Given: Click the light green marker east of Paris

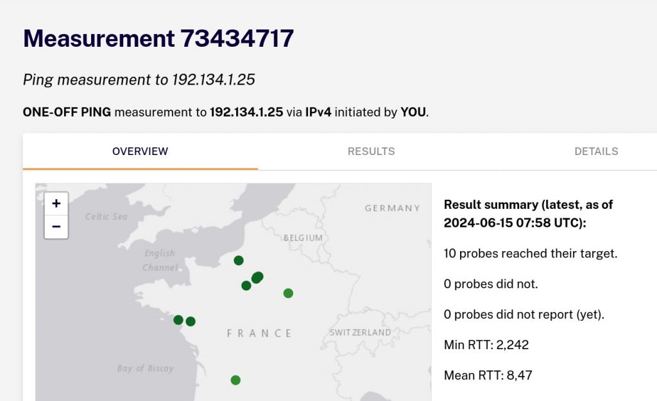Looking at the screenshot, I should point(287,293).
